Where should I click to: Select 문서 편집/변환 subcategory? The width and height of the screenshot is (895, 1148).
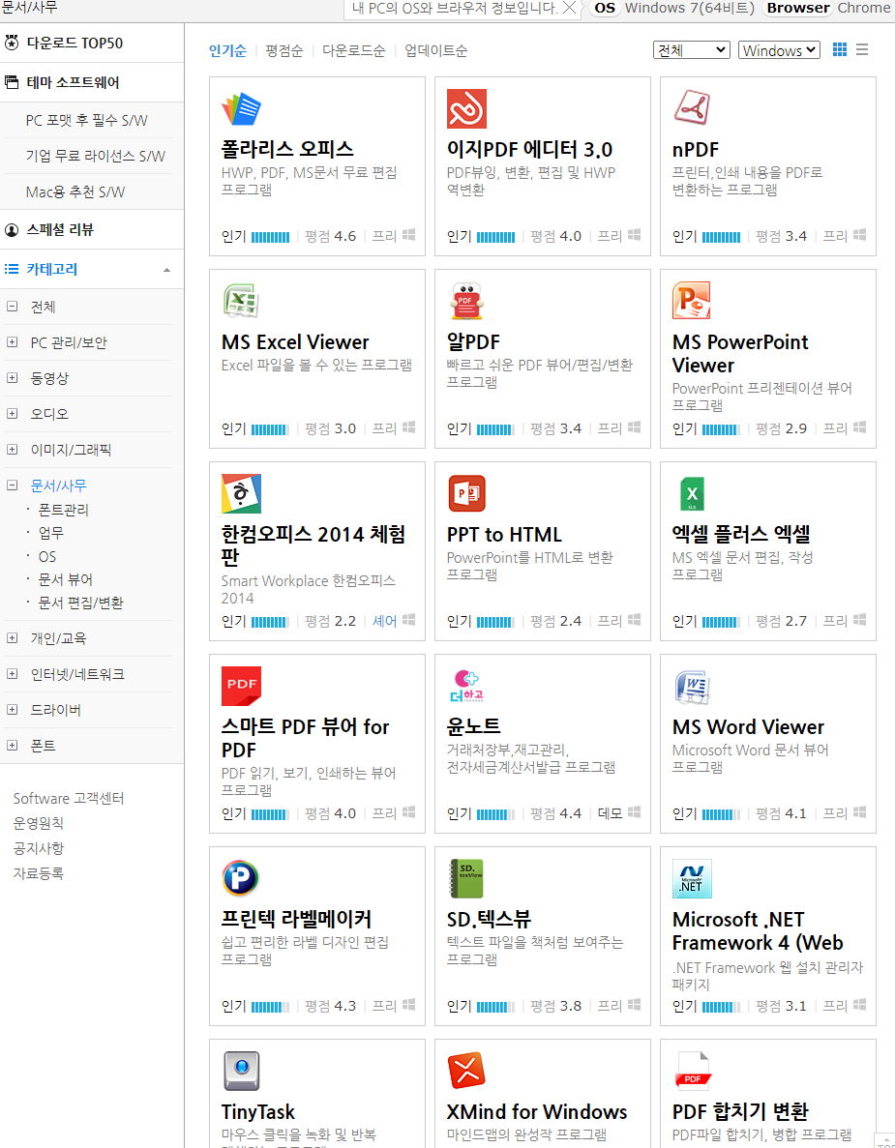tap(80, 603)
